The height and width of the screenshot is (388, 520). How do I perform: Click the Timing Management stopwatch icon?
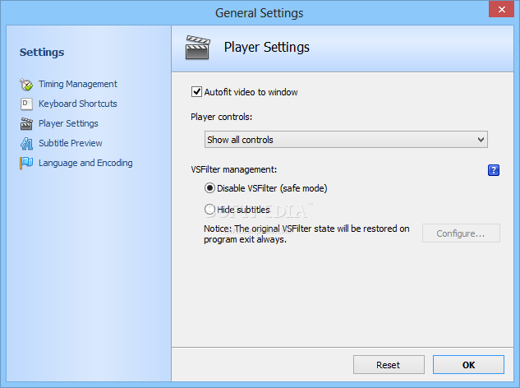(x=26, y=85)
